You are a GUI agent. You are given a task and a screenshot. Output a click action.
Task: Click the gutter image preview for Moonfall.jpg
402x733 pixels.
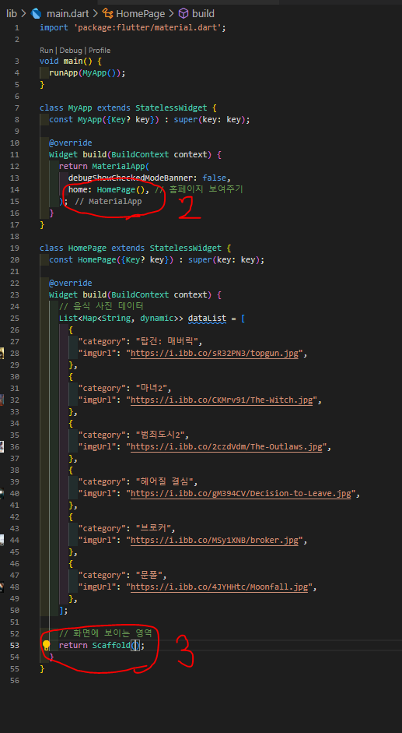2,587
